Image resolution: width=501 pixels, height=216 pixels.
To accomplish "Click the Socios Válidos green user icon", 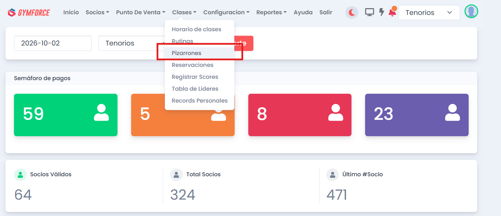I will point(20,175).
